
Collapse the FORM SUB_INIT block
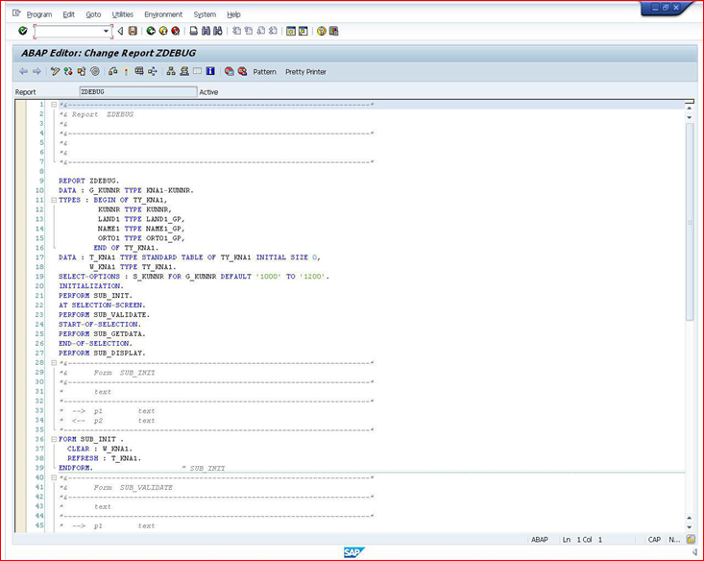[x=54, y=439]
